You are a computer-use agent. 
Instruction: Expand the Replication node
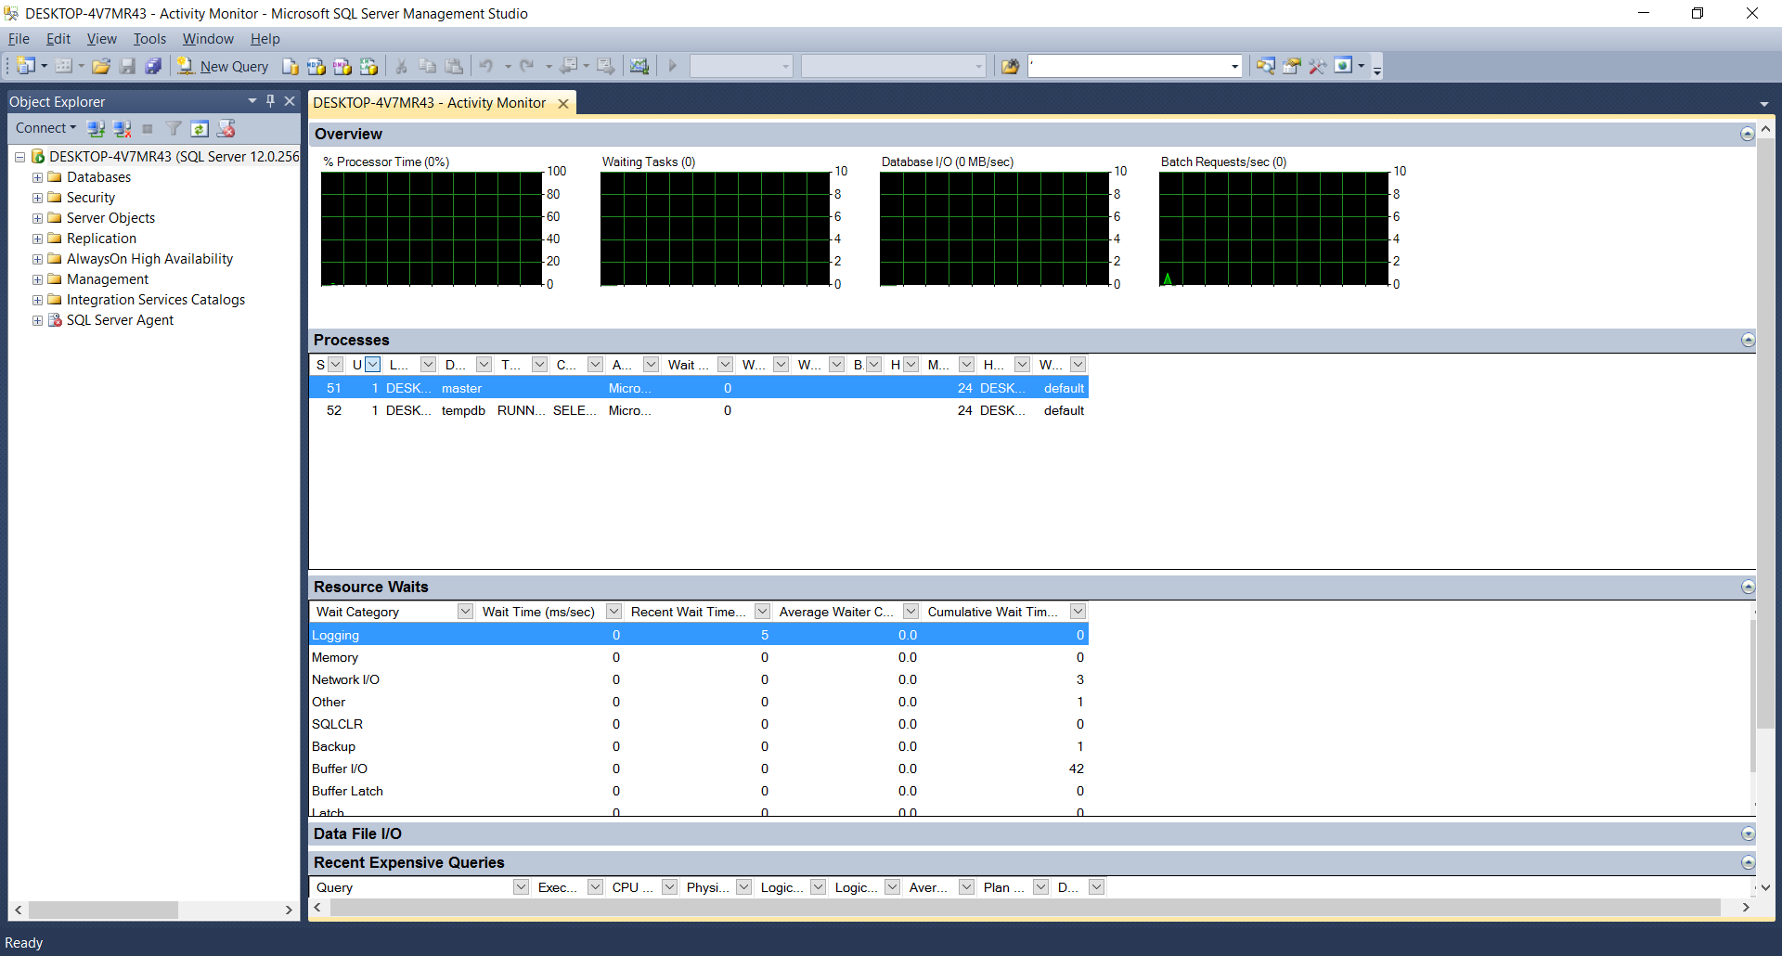click(x=37, y=239)
